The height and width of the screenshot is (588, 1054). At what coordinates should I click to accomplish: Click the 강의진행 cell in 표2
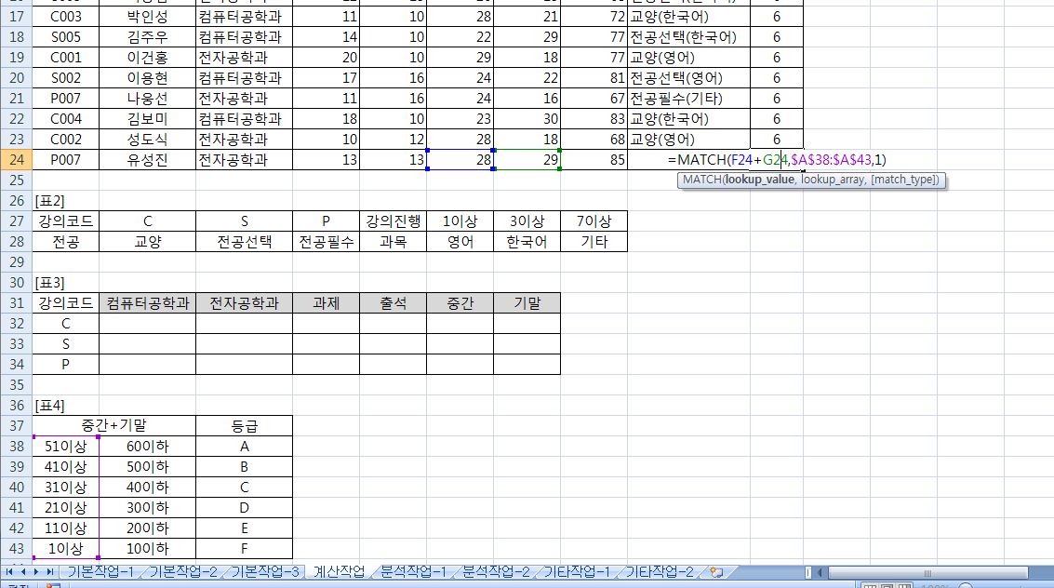(x=393, y=221)
